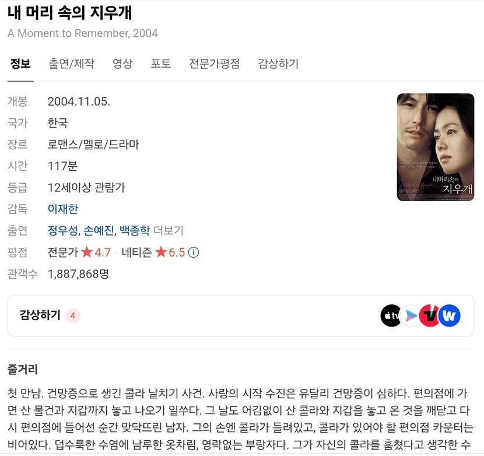Select the 정보 tab
The width and height of the screenshot is (484, 456).
pyautogui.click(x=20, y=64)
